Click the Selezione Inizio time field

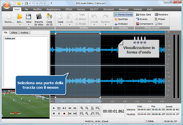click(144, 109)
